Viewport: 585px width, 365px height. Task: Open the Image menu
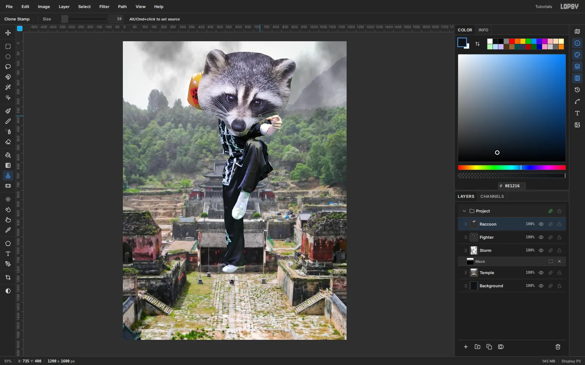pyautogui.click(x=44, y=7)
